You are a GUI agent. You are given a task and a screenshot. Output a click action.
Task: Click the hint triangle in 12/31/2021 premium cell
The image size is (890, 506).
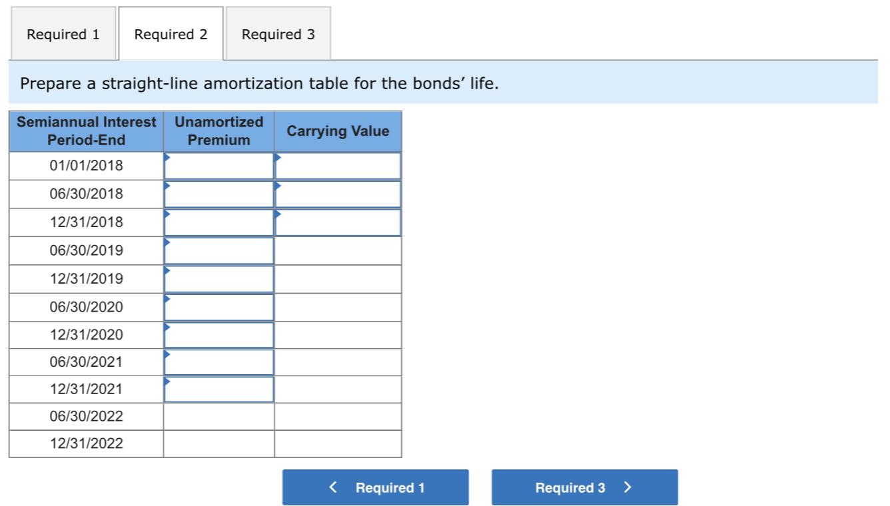[x=167, y=382]
